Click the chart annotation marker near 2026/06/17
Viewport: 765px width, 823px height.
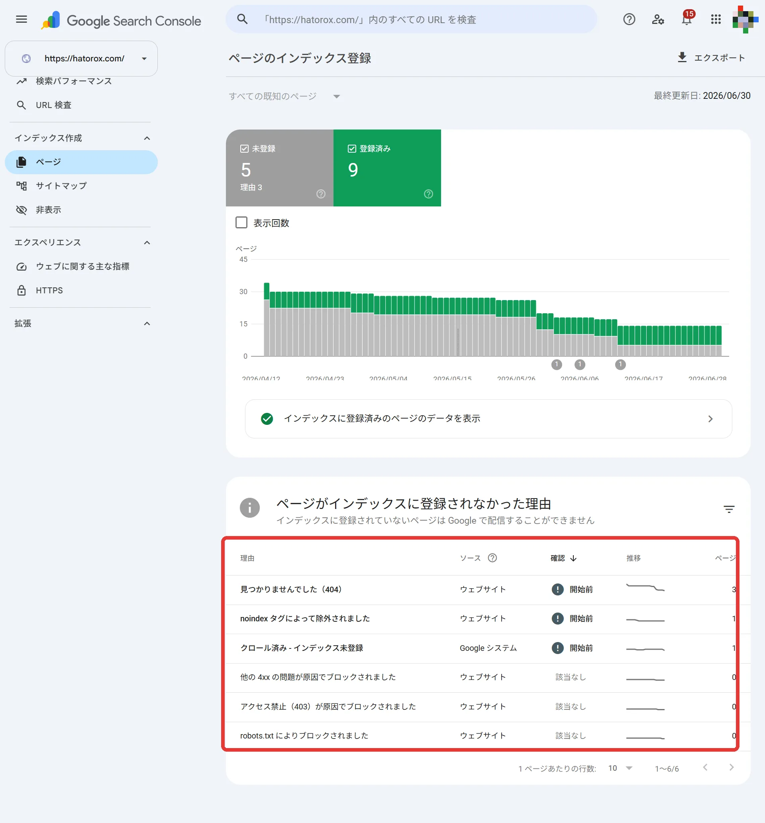point(620,364)
